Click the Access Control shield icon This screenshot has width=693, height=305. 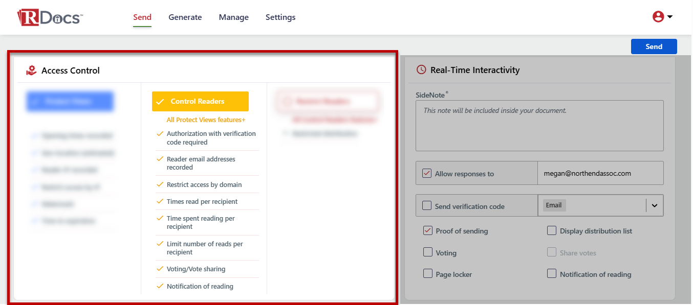[31, 71]
